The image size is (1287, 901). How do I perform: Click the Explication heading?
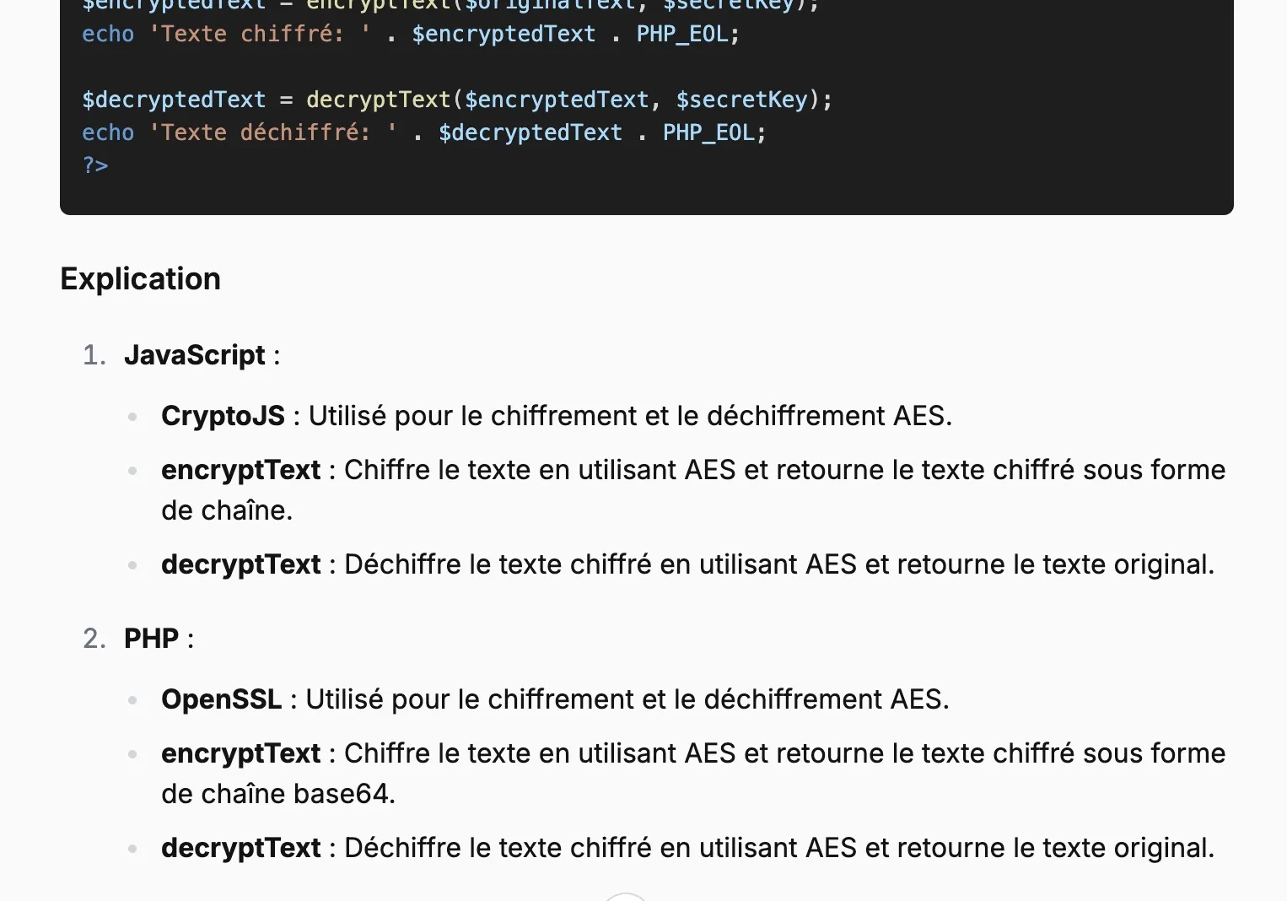[x=140, y=279]
